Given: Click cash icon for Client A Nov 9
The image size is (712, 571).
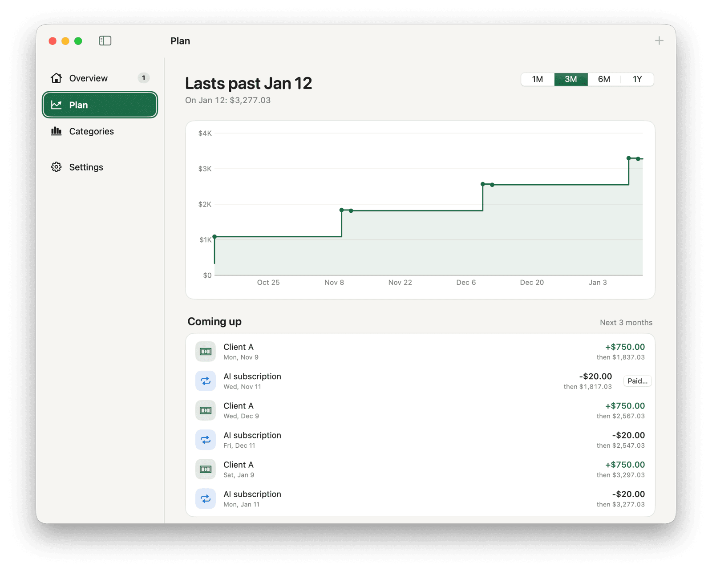Looking at the screenshot, I should pyautogui.click(x=206, y=352).
